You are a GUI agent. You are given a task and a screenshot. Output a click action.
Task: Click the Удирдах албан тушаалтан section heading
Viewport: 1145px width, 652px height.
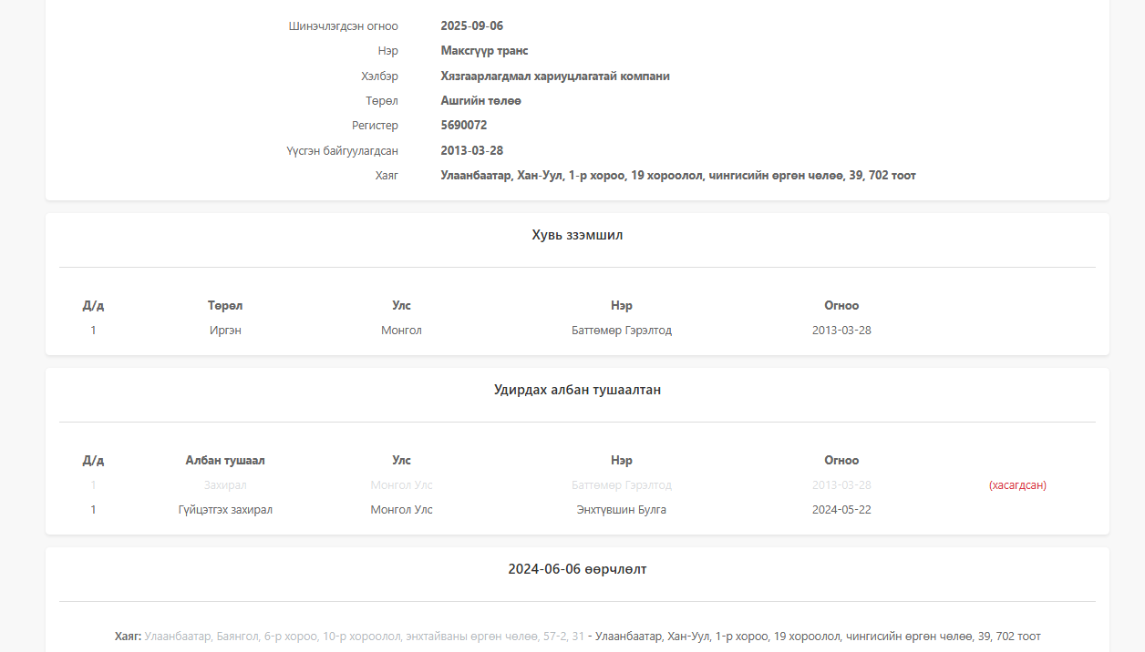click(x=577, y=390)
